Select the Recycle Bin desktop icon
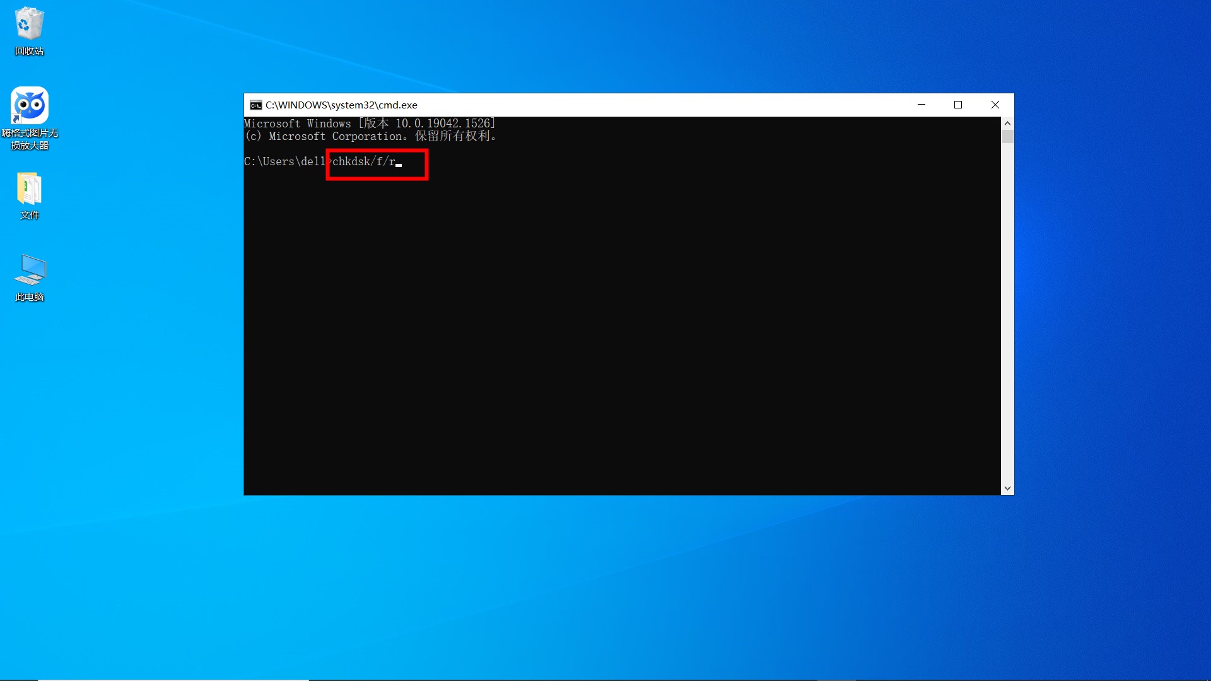1211x681 pixels. point(29,24)
